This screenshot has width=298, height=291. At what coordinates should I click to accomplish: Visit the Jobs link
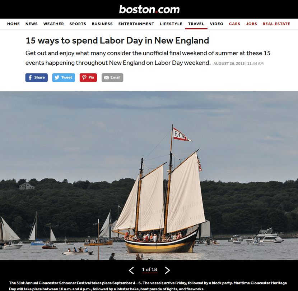coord(251,24)
